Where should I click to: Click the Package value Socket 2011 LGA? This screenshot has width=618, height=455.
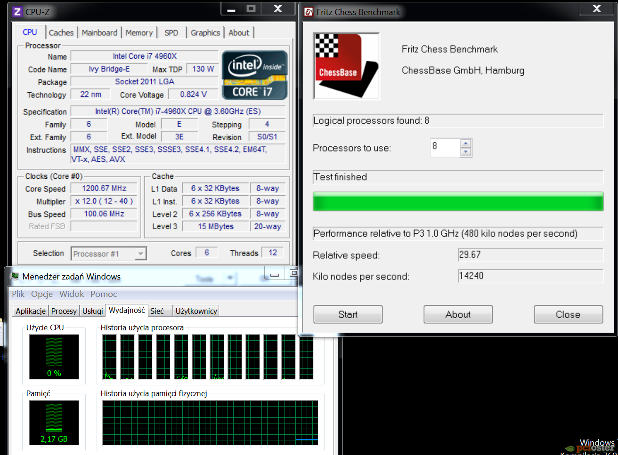(145, 81)
